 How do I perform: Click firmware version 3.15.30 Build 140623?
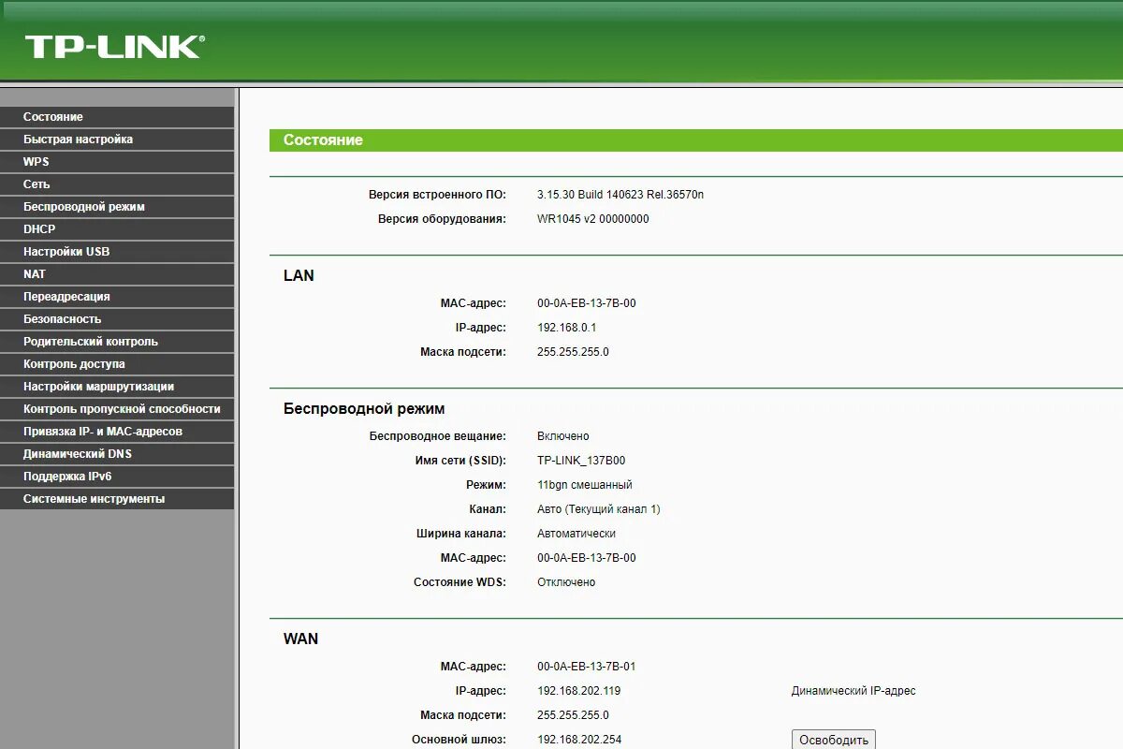pyautogui.click(x=620, y=195)
